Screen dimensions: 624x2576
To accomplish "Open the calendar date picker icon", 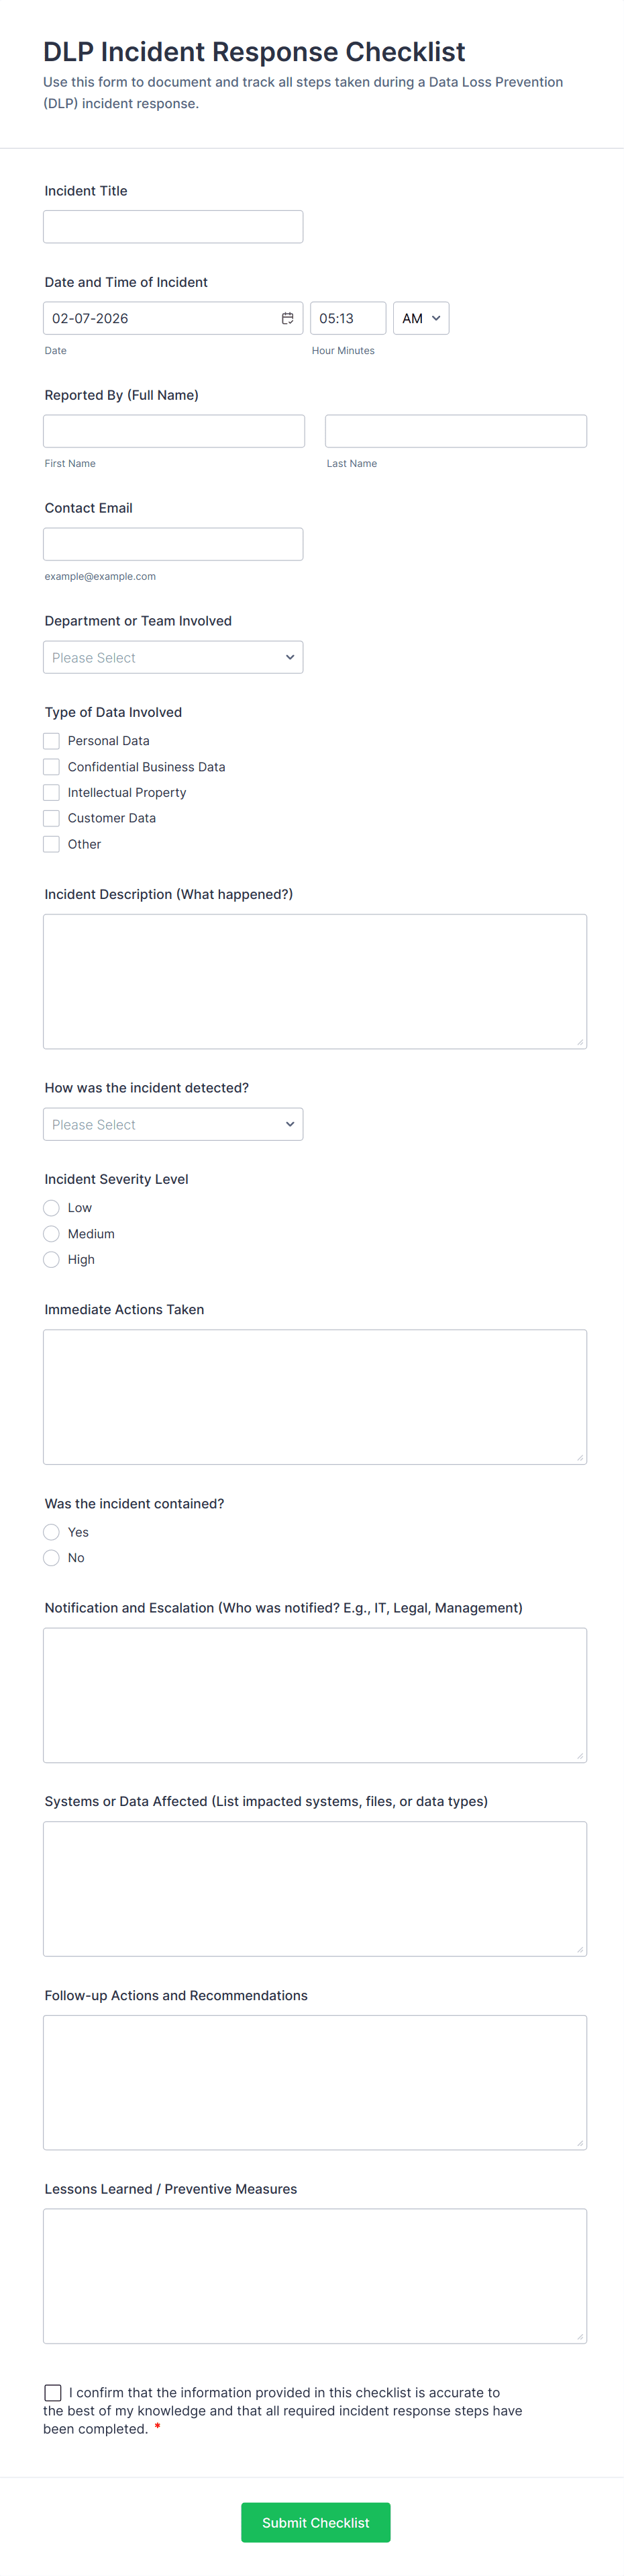I will [288, 318].
